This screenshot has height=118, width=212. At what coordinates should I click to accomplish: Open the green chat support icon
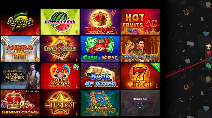pos(209,66)
